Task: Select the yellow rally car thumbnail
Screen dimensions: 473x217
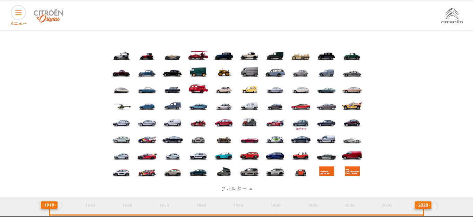Action: [x=352, y=106]
